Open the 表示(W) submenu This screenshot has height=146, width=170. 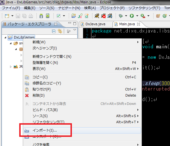82,69
